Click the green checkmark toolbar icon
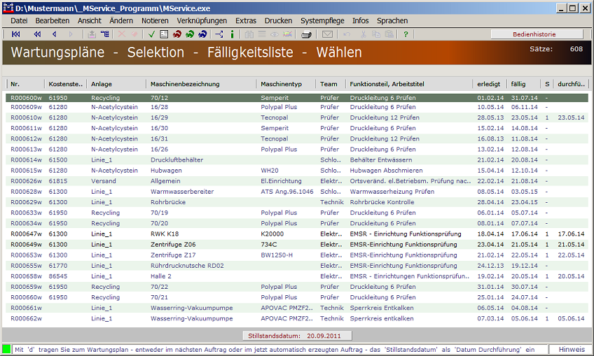 coord(152,34)
